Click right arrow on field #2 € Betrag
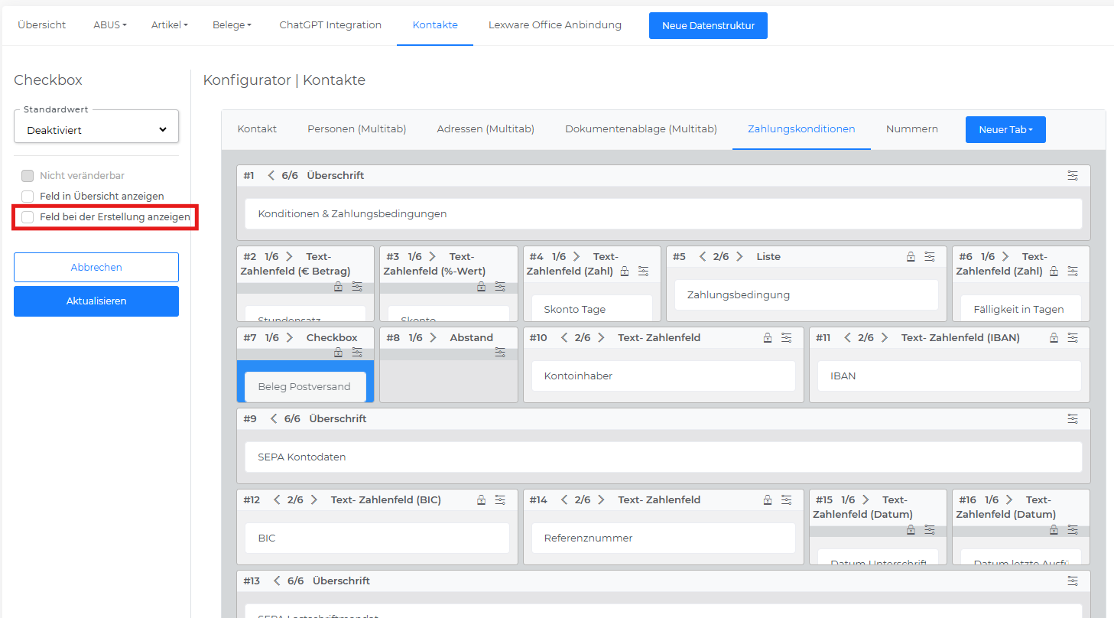Viewport: 1114px width, 618px height. point(289,257)
